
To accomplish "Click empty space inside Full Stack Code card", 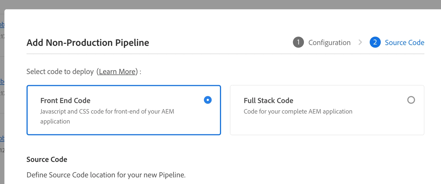I will pyautogui.click(x=326, y=125).
